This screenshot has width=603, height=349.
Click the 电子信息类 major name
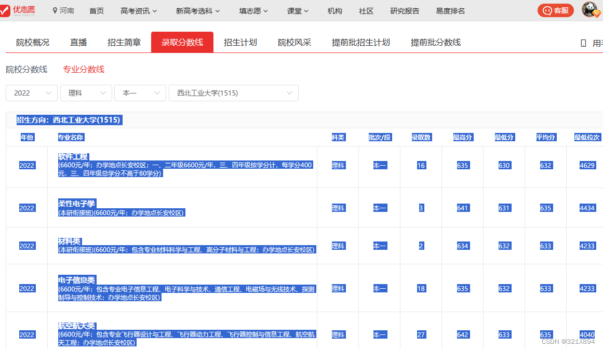(x=76, y=280)
